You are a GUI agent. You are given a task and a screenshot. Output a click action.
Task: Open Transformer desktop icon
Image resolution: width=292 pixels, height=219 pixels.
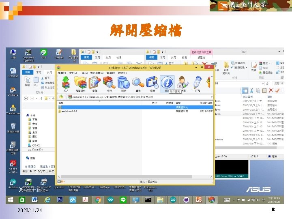click(x=13, y=109)
